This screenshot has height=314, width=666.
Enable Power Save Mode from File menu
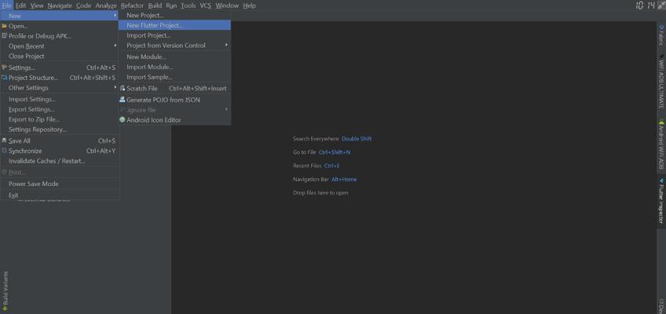[33, 184]
